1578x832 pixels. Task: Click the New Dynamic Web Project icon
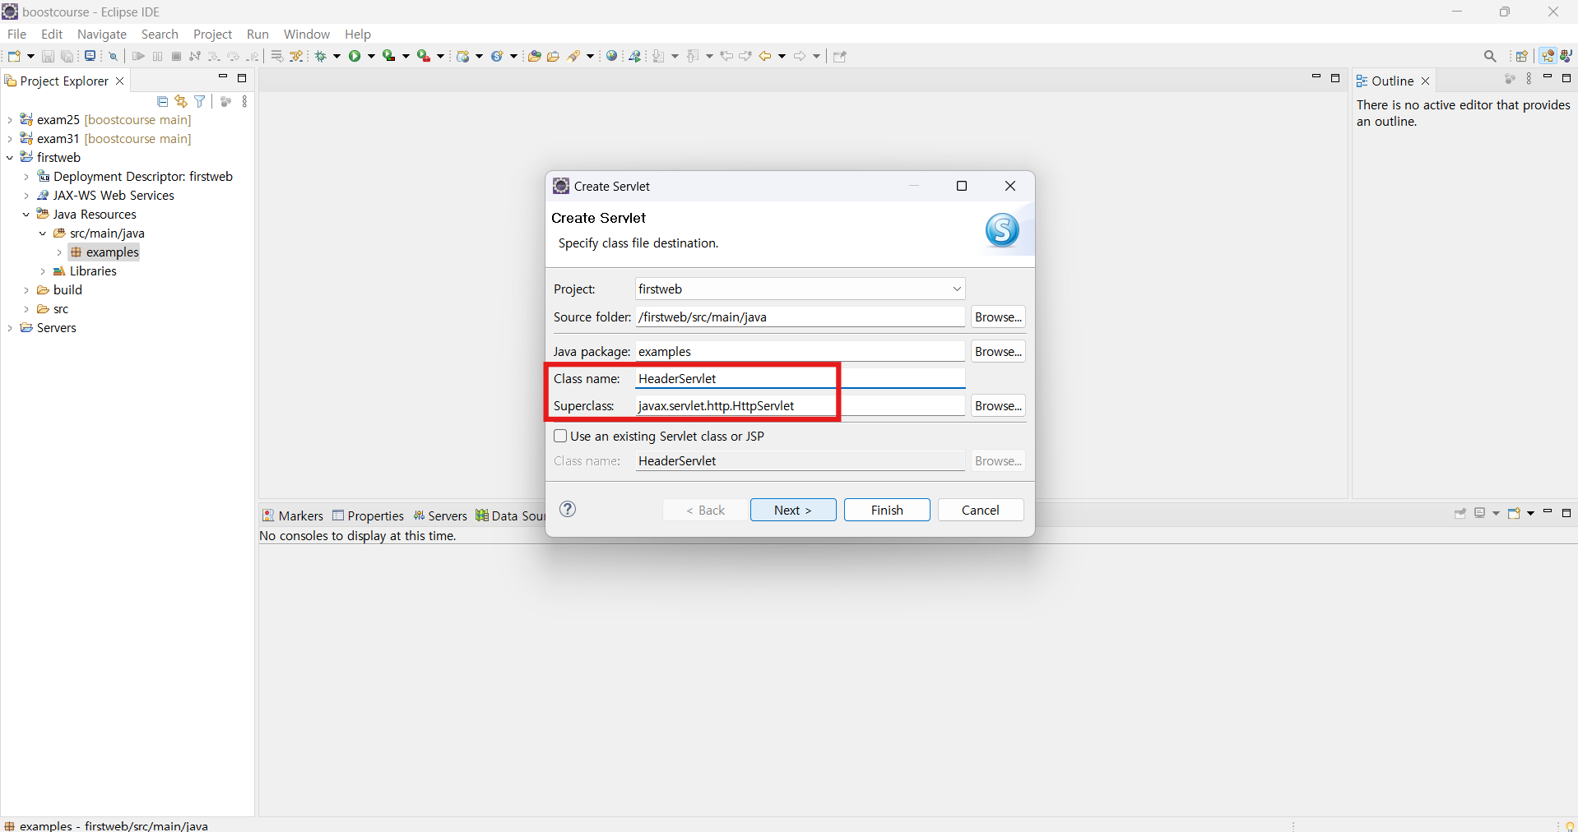(x=463, y=56)
